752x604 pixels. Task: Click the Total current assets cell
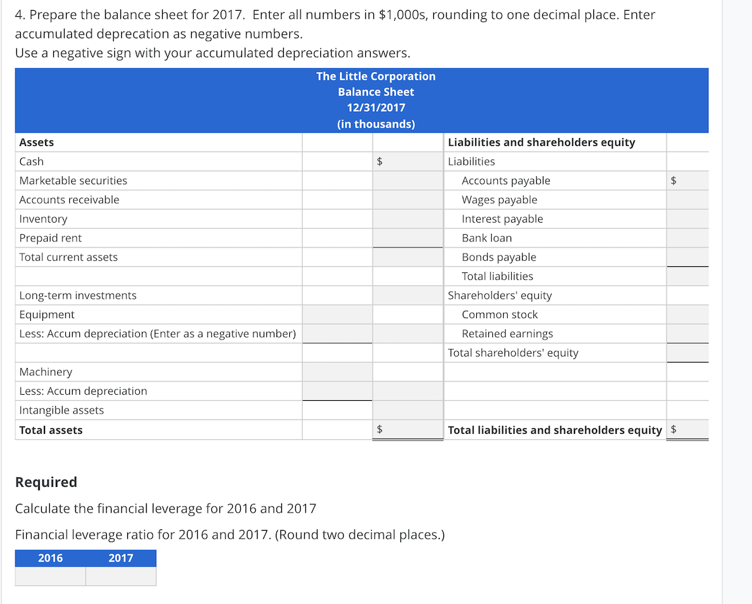coord(408,257)
